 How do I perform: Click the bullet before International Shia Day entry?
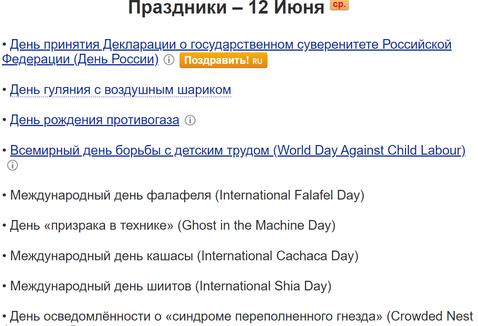click(4, 286)
